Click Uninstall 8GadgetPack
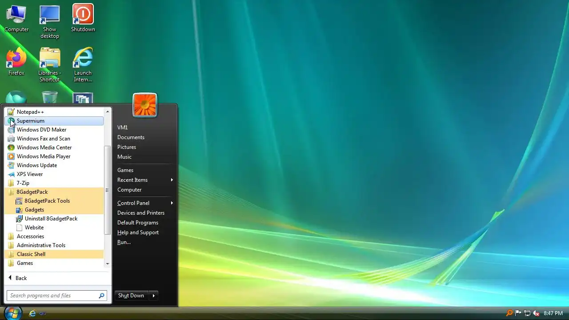Image resolution: width=569 pixels, height=320 pixels. coord(54,219)
